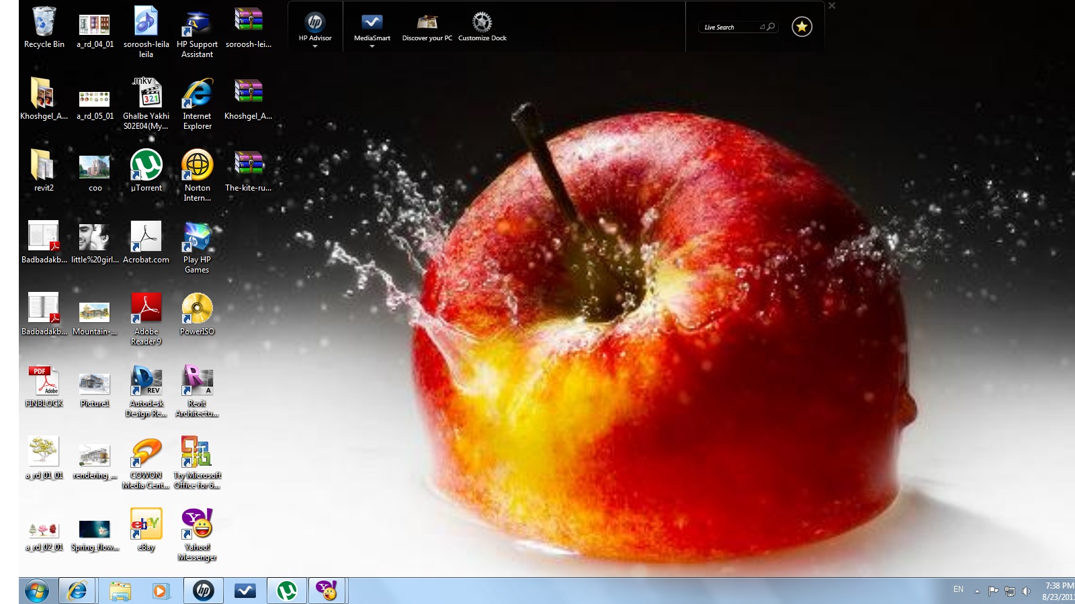Expand the dropdown arrow under MediaSmart
This screenshot has width=1075, height=604.
372,46
